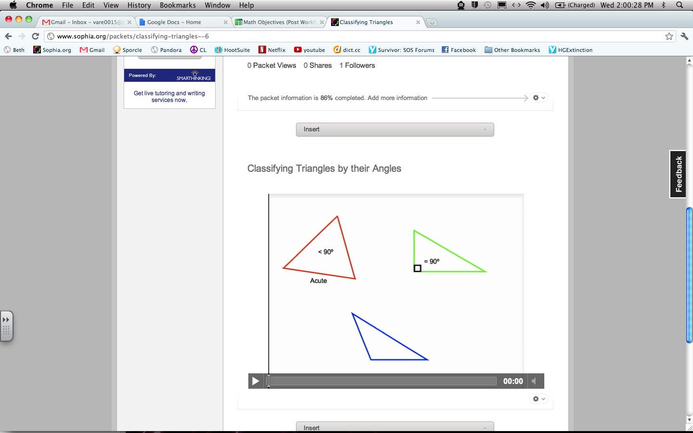The image size is (693, 433).
Task: Click the Feedback side button
Action: pyautogui.click(x=678, y=174)
